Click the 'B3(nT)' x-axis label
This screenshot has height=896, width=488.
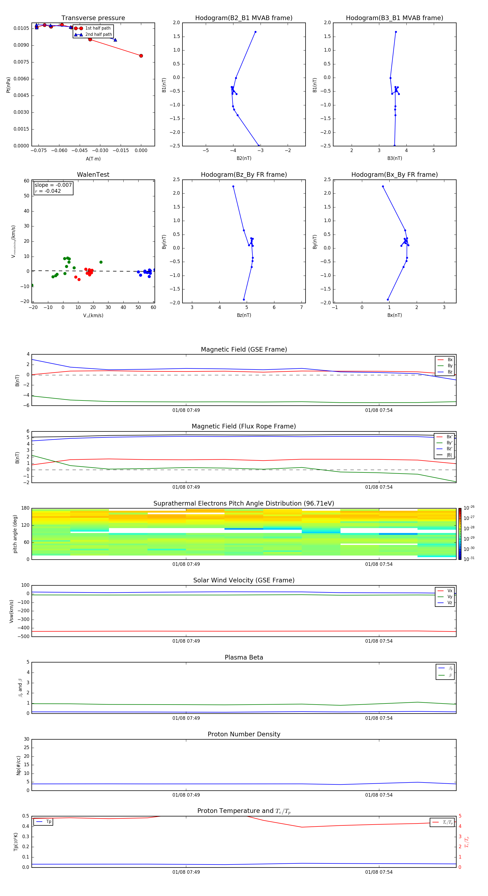point(394,158)
